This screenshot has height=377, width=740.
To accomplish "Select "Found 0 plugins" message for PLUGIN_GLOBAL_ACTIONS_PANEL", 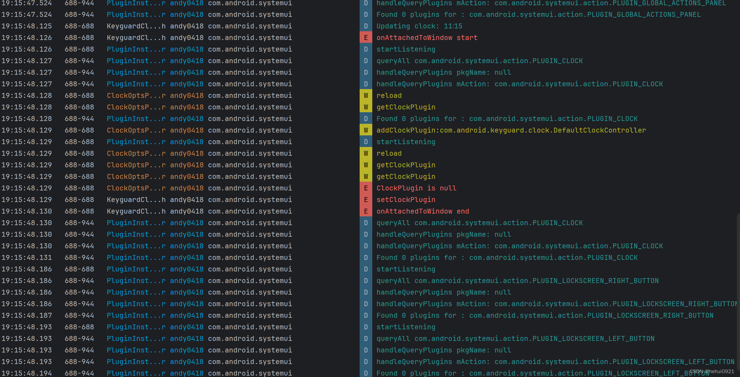I will [x=539, y=15].
